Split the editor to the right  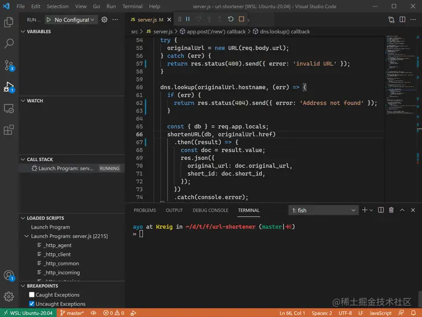402,20
